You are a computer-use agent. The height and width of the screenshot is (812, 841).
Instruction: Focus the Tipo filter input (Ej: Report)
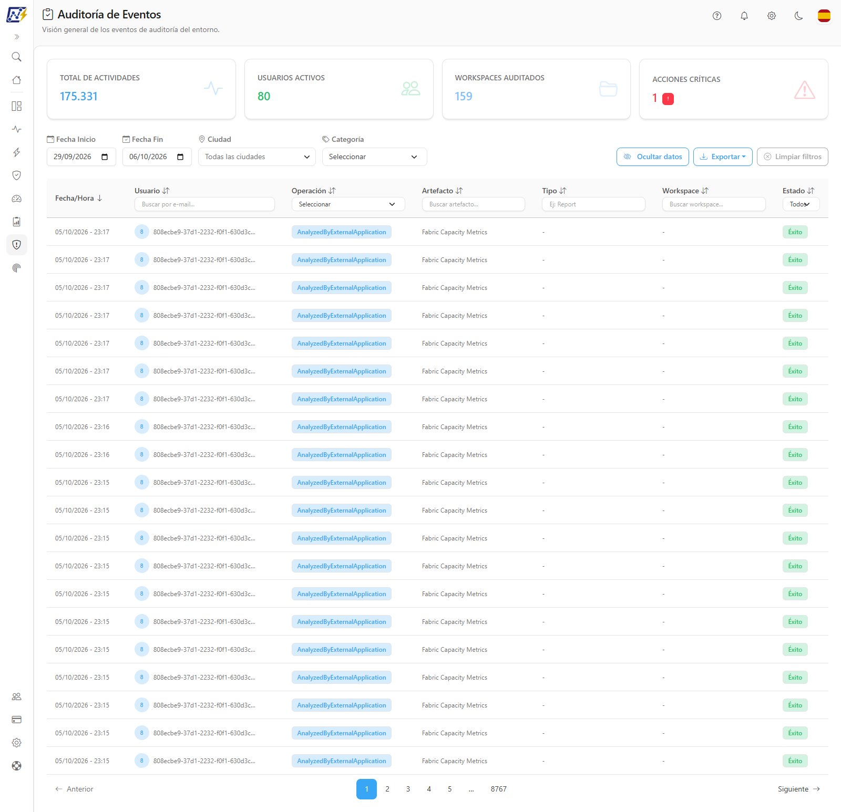point(593,204)
